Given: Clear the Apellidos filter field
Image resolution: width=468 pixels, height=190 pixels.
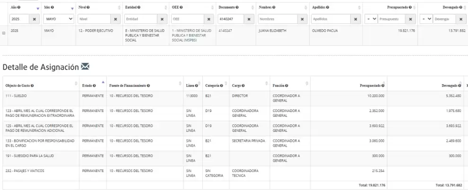Looking at the screenshot, I should (x=355, y=19).
